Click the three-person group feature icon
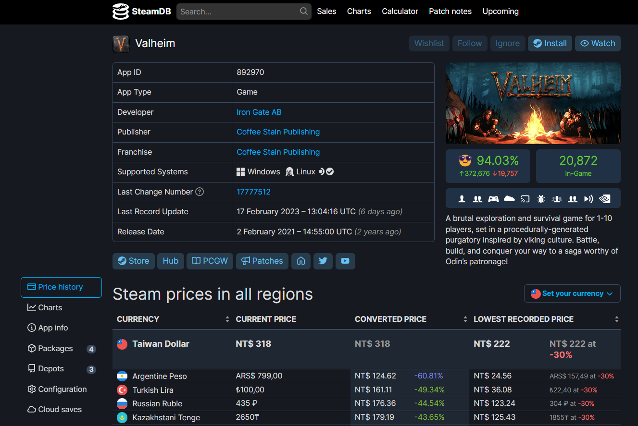 coord(557,198)
